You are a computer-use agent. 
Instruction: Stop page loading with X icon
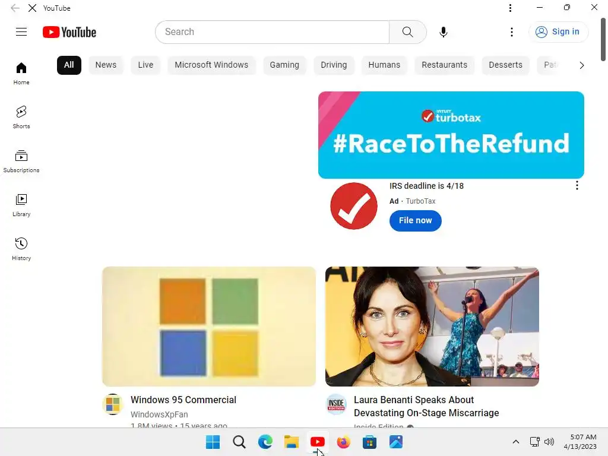coord(32,8)
